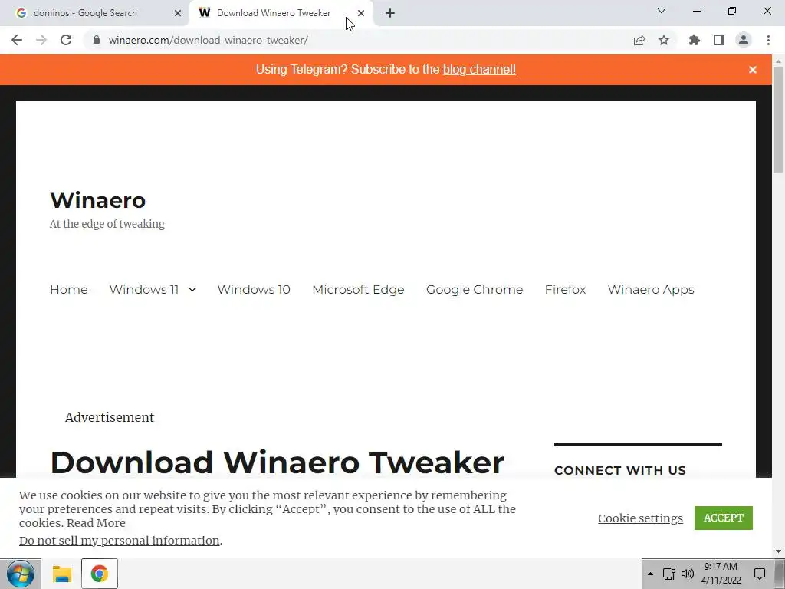
Task: Open the Windows Start button
Action: pyautogui.click(x=21, y=574)
